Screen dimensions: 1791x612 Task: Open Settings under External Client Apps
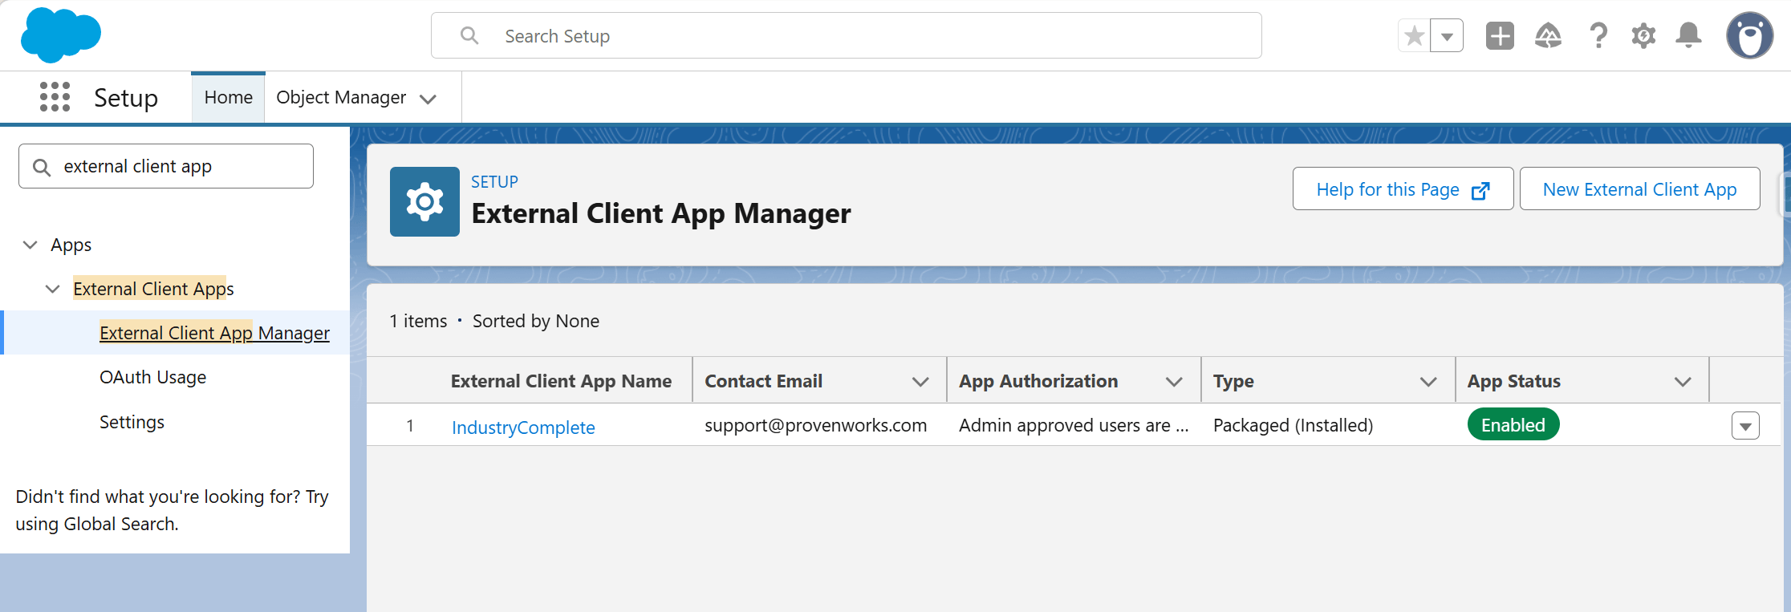(x=132, y=422)
